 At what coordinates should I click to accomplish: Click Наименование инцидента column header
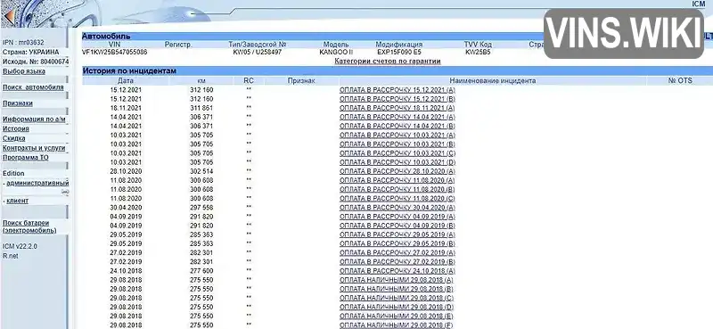(493, 80)
